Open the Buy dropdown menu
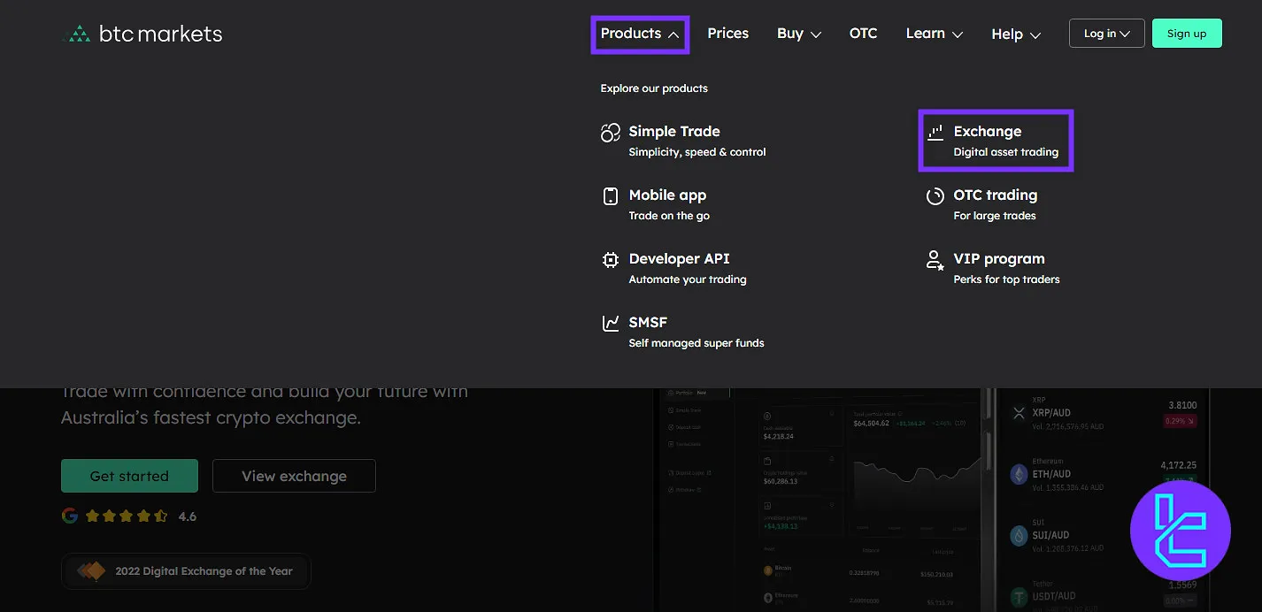Image resolution: width=1262 pixels, height=612 pixels. coord(797,33)
